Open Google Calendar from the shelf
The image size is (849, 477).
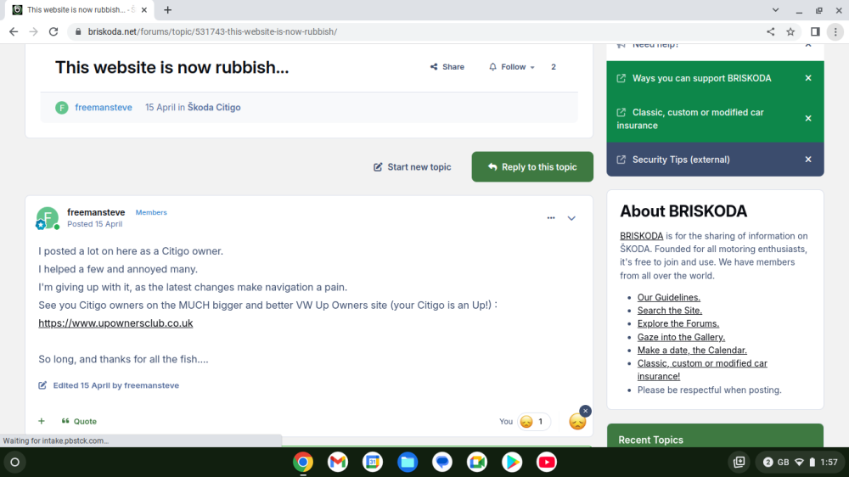[373, 462]
